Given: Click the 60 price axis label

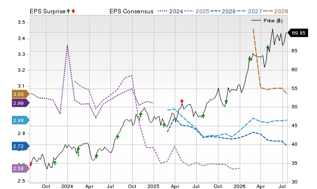Looking at the screenshot, I should pyautogui.click(x=294, y=69).
